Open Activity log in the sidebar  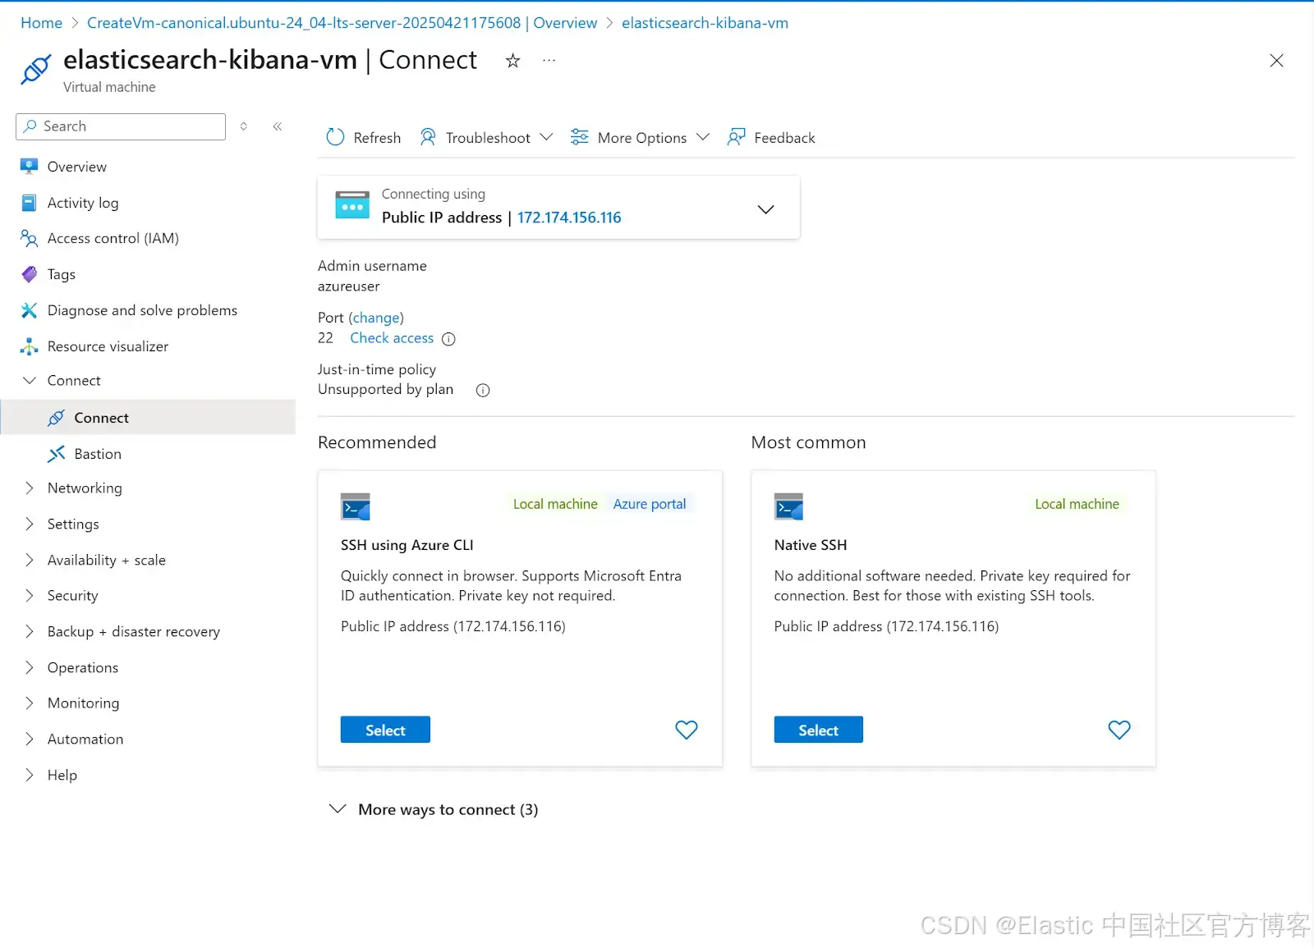82,203
